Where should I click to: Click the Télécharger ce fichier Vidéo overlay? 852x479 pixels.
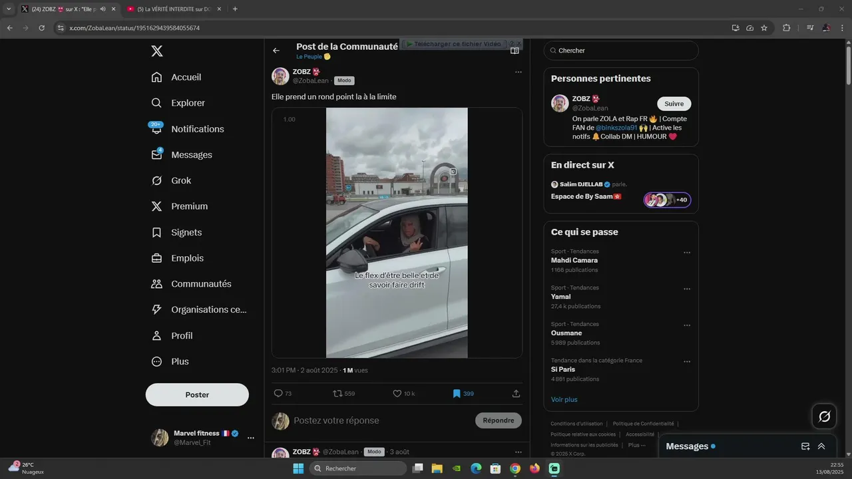click(454, 44)
